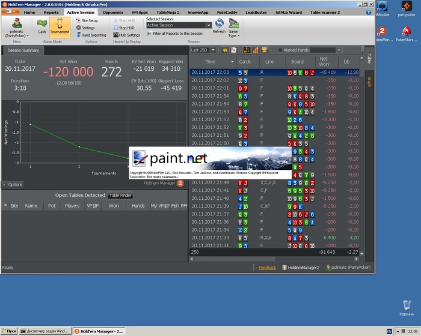
Task: Open Settings gear in Options group
Action: click(85, 28)
